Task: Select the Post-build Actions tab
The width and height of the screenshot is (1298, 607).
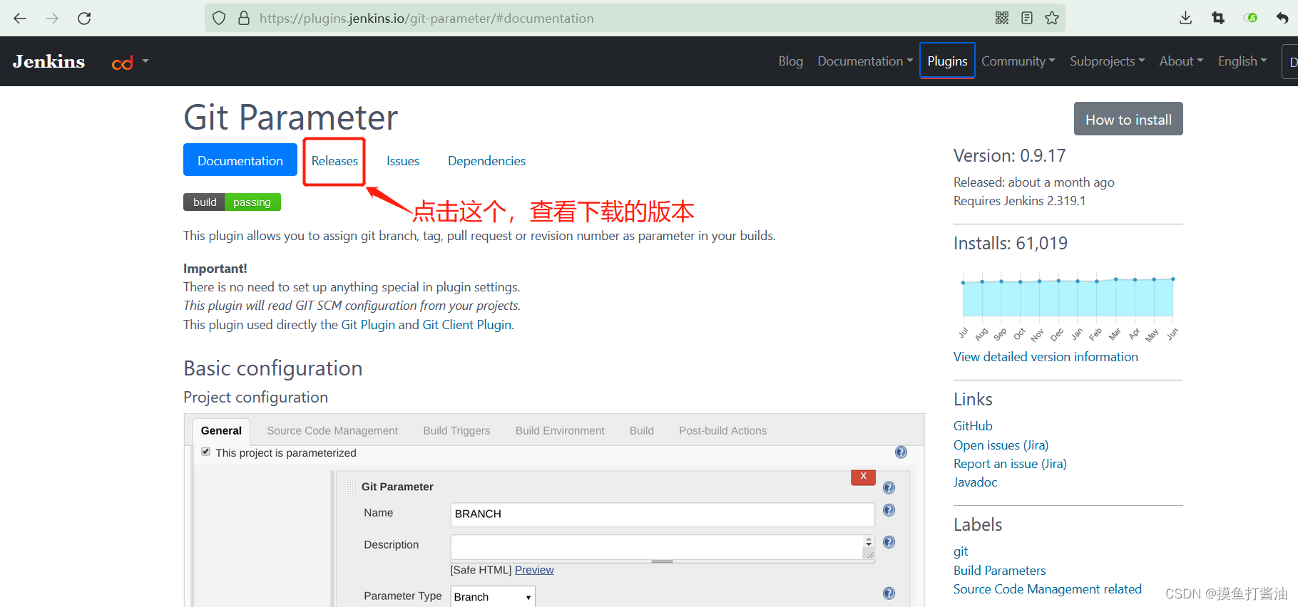Action: [722, 431]
